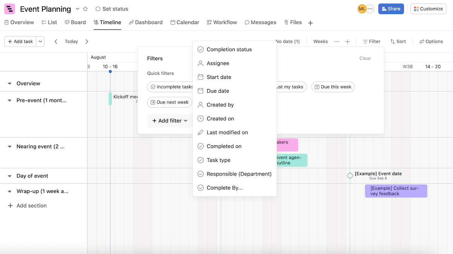Star the Event Planning project
The height and width of the screenshot is (254, 453).
click(x=86, y=9)
